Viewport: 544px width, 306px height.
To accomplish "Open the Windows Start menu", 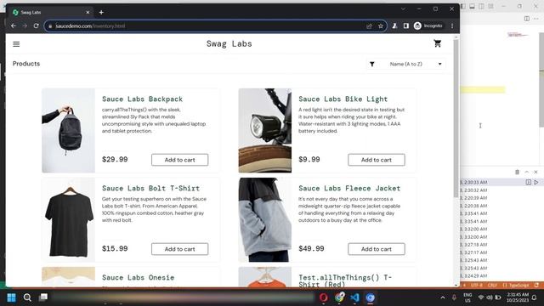I will coord(11,297).
